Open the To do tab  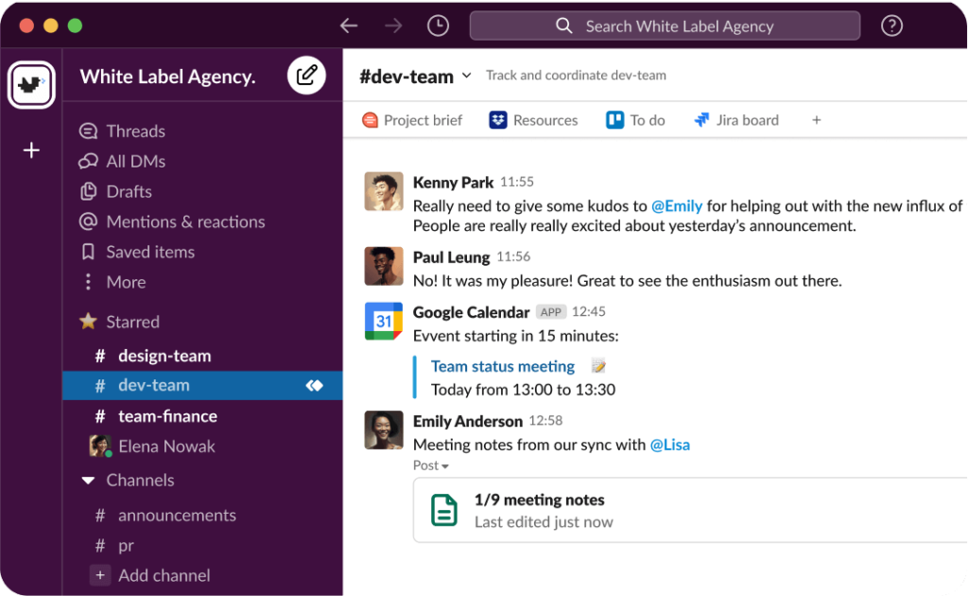(x=636, y=120)
